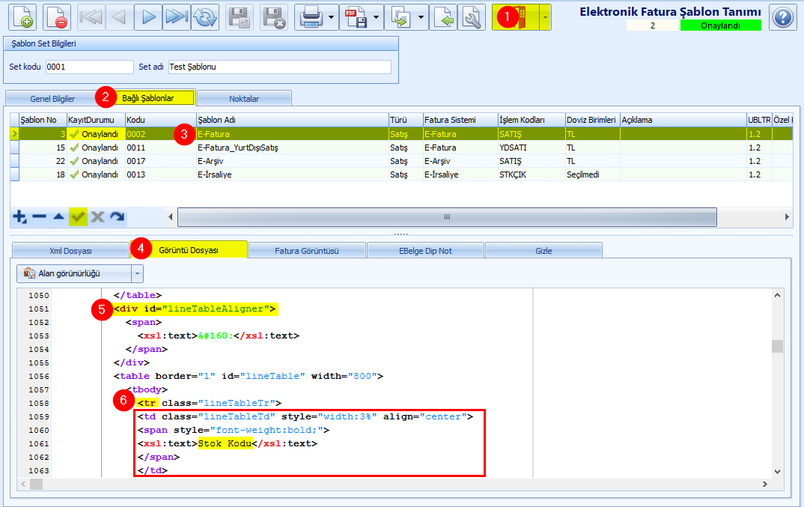Add a grid row with the plus icon
The image size is (804, 507).
click(x=19, y=216)
